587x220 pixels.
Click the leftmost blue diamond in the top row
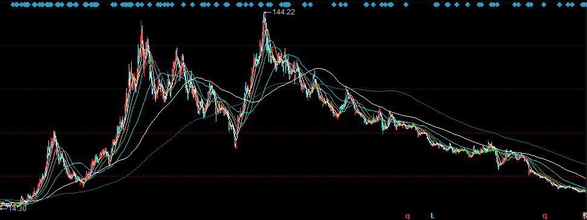click(x=13, y=5)
